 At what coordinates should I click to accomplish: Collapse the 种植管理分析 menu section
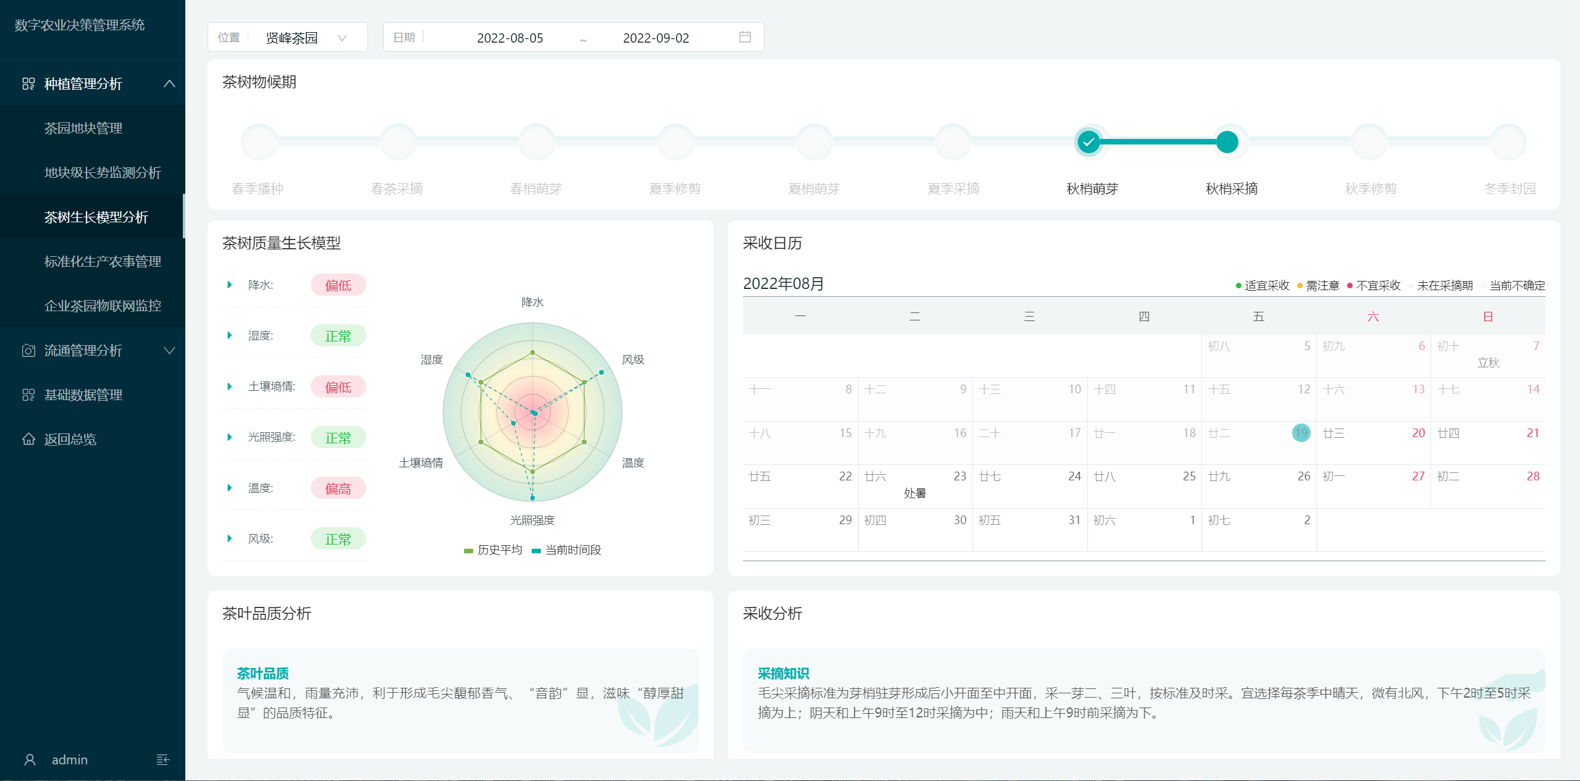(169, 83)
